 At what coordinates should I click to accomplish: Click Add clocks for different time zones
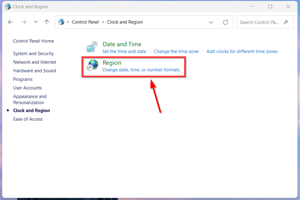[242, 51]
